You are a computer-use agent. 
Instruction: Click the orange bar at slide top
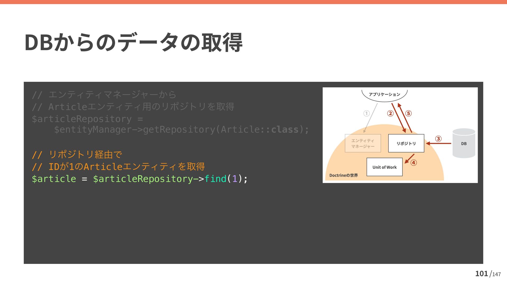253,2
